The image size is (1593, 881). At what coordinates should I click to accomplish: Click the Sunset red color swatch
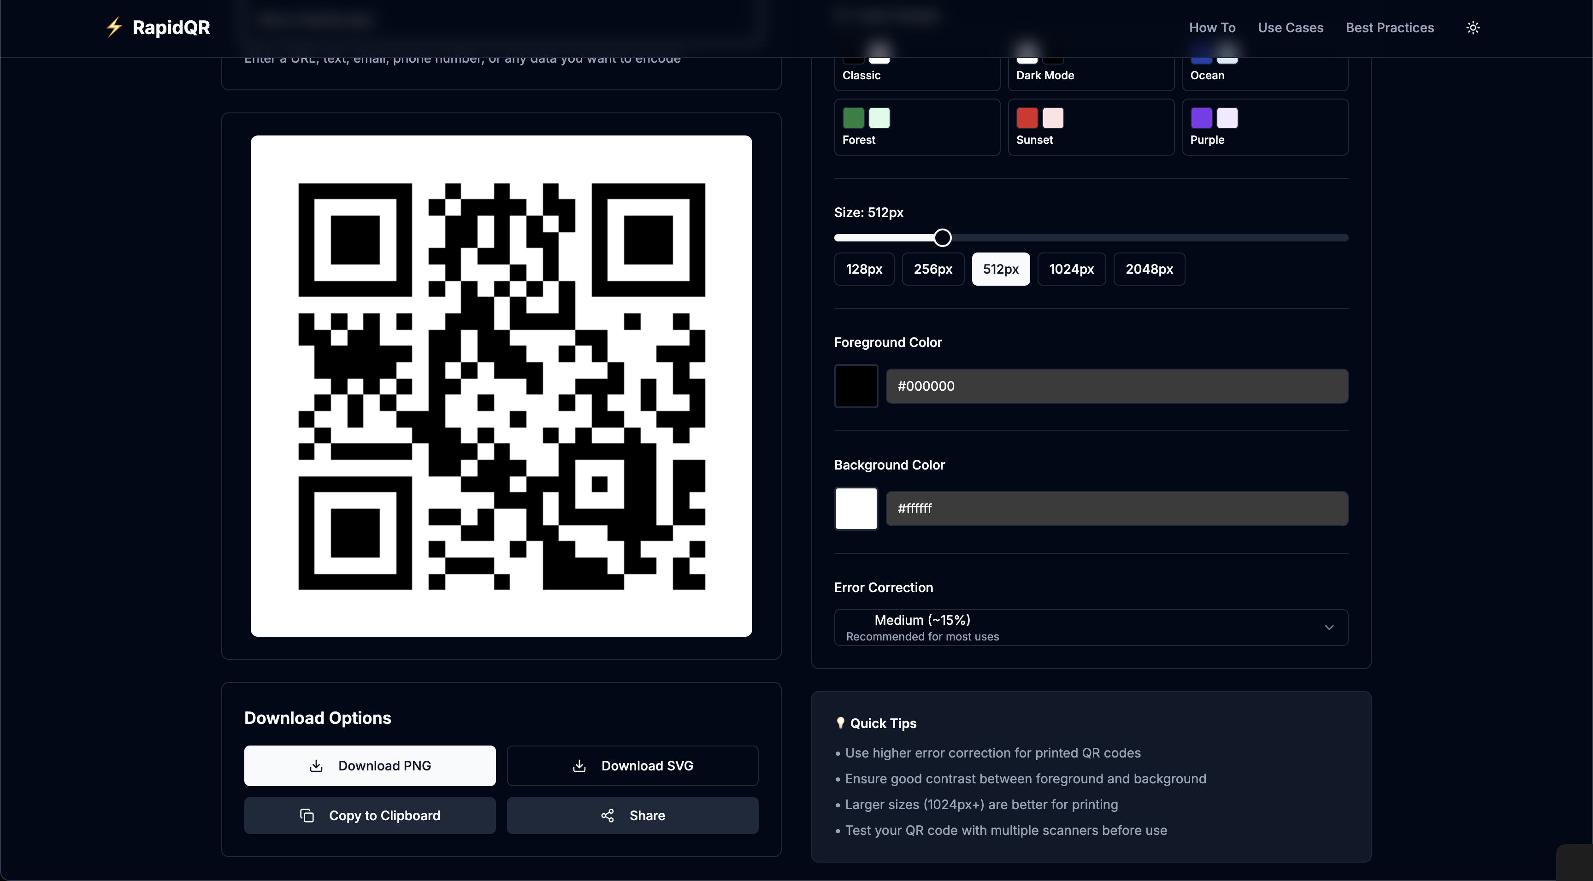click(x=1027, y=117)
